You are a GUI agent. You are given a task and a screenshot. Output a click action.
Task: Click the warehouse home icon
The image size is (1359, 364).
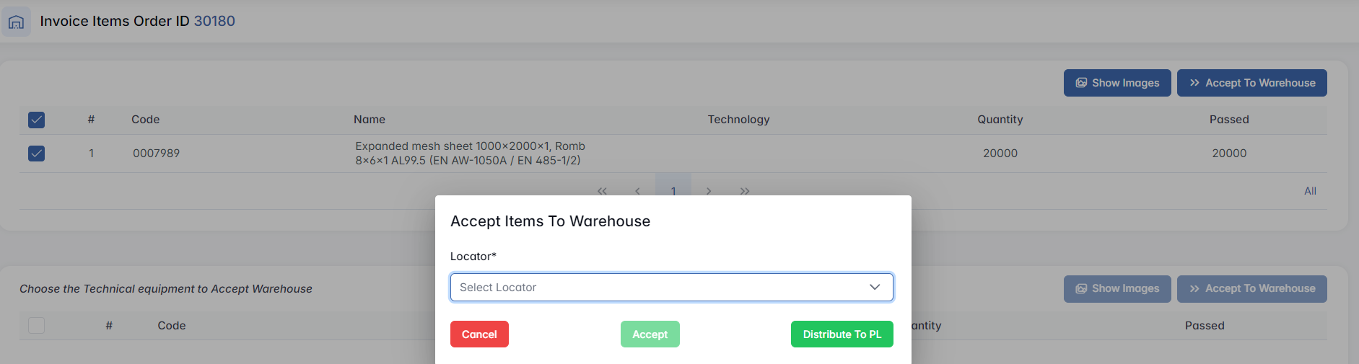tap(16, 22)
